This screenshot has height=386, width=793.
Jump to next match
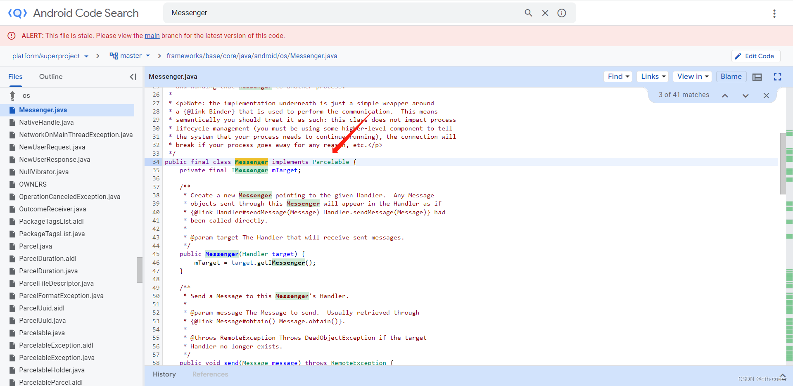pos(746,95)
